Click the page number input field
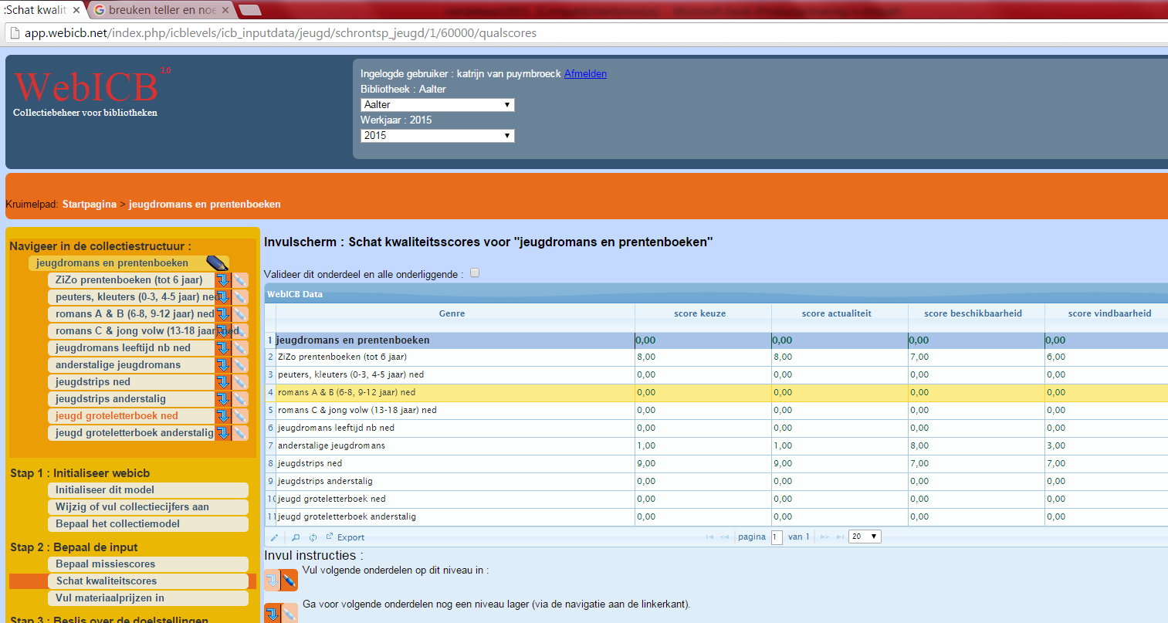 coord(777,537)
